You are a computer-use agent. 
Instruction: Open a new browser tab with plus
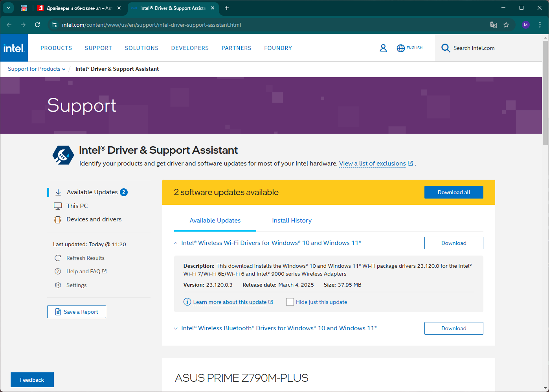227,8
